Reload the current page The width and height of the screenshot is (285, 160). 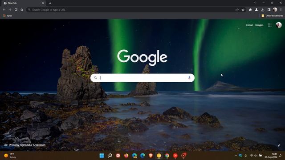point(16,10)
